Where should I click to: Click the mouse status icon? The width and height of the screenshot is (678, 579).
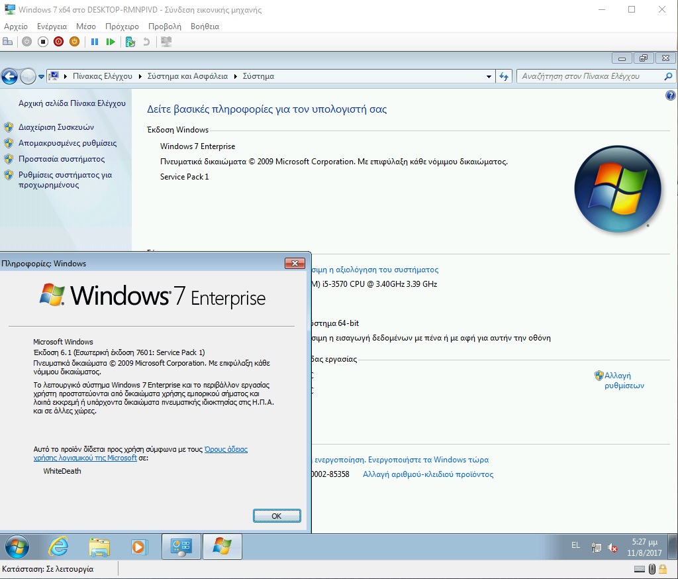coord(652,570)
